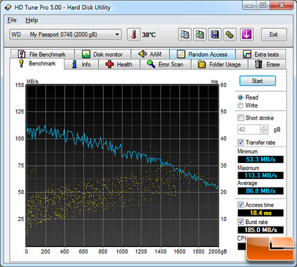Click the Maximum 113.3 MB/s value
The image size is (297, 267).
260,175
